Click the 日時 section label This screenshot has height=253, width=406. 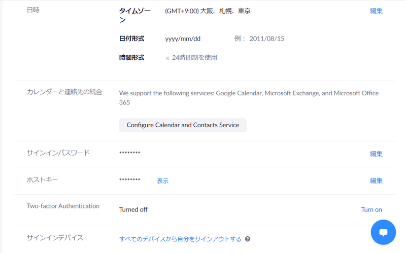point(33,10)
